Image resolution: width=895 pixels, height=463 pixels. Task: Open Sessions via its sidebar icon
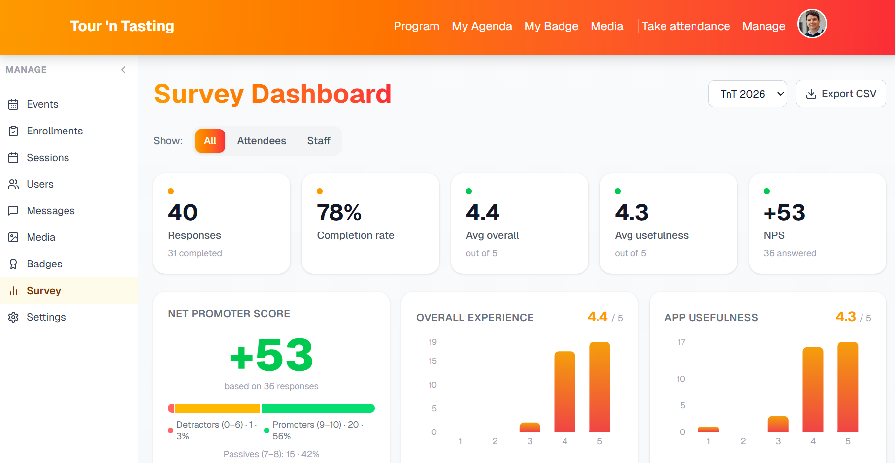[x=13, y=157]
